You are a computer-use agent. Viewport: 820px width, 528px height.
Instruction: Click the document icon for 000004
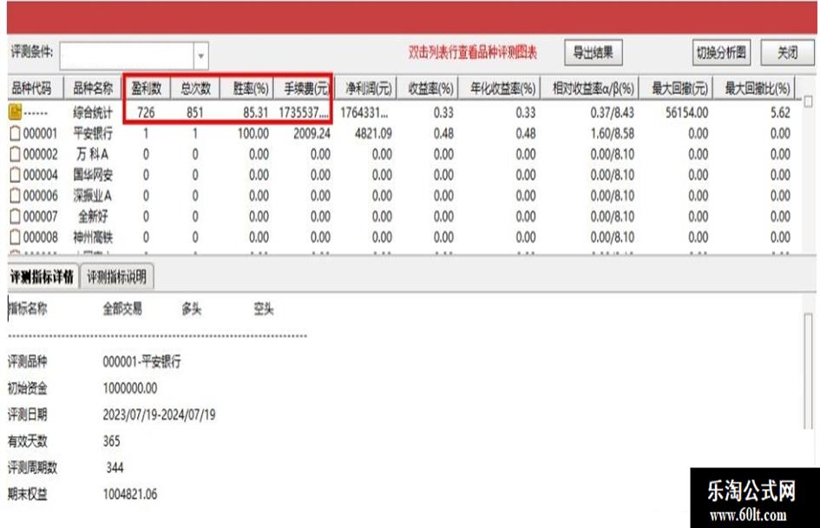click(x=15, y=174)
